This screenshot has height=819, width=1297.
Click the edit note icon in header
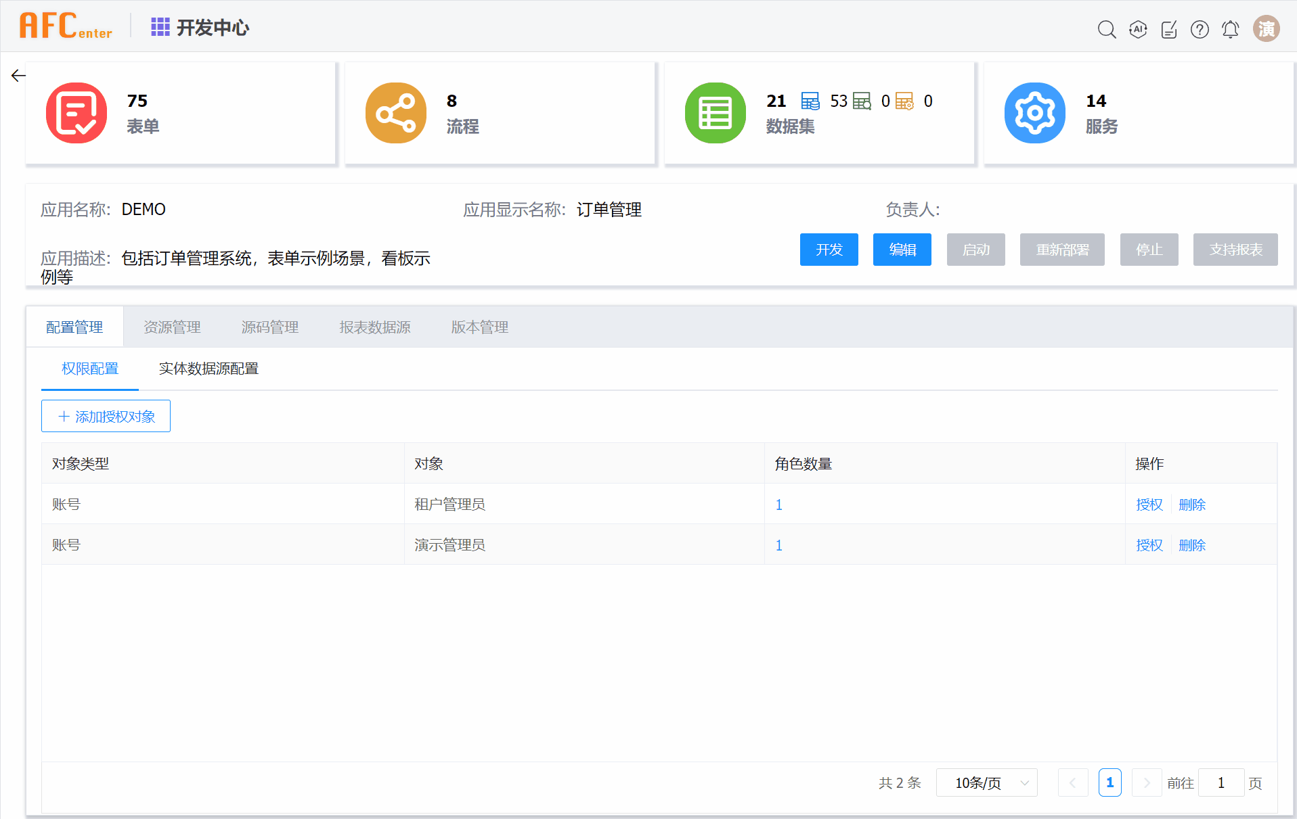[x=1169, y=29]
